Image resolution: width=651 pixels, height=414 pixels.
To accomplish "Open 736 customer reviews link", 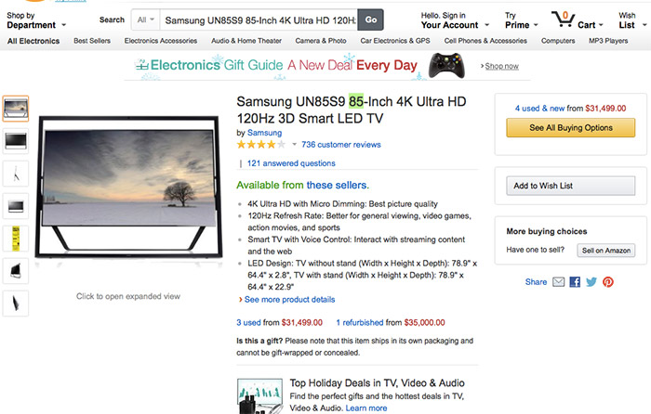I will tap(341, 145).
